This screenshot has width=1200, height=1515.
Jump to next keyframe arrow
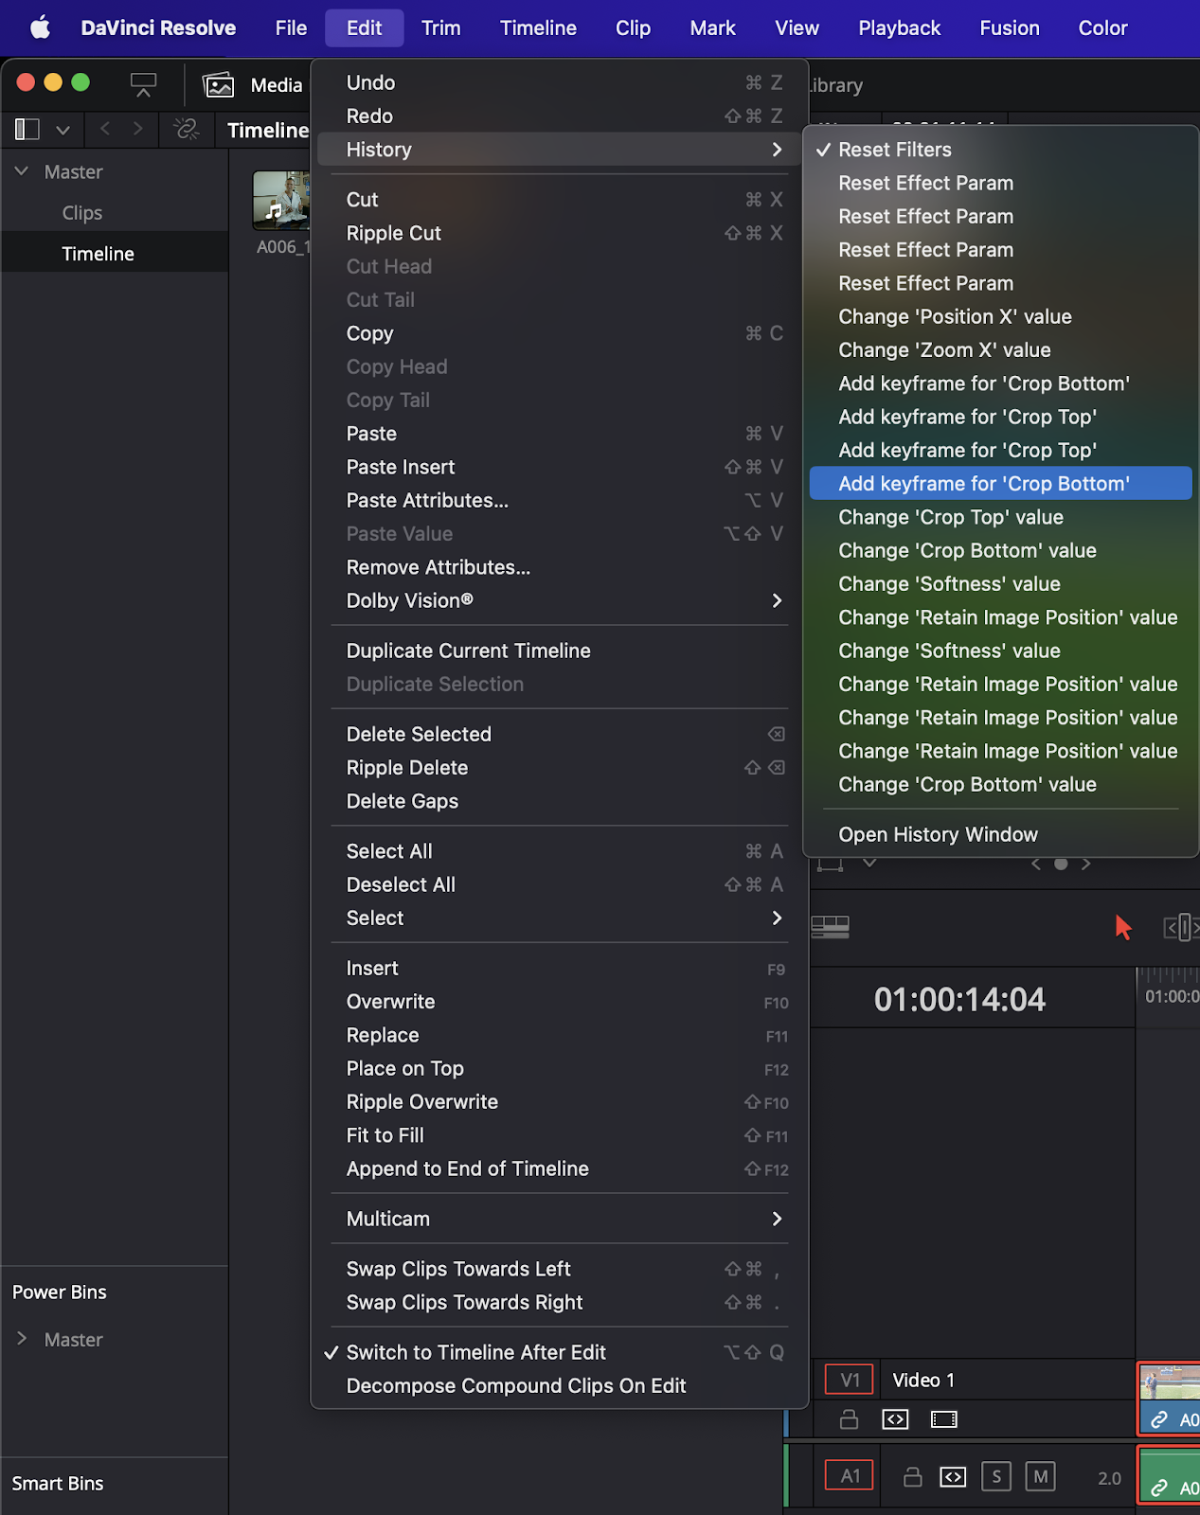[x=1085, y=864]
